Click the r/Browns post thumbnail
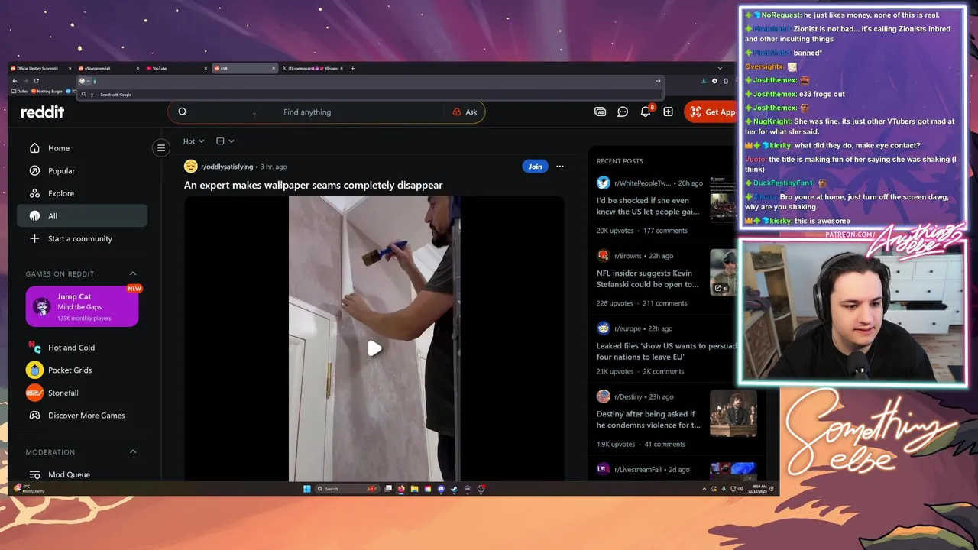Viewport: 978px width, 550px height. pyautogui.click(x=723, y=272)
